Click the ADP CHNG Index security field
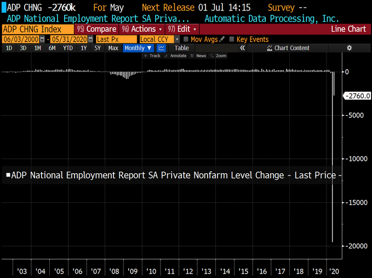 click(38, 29)
